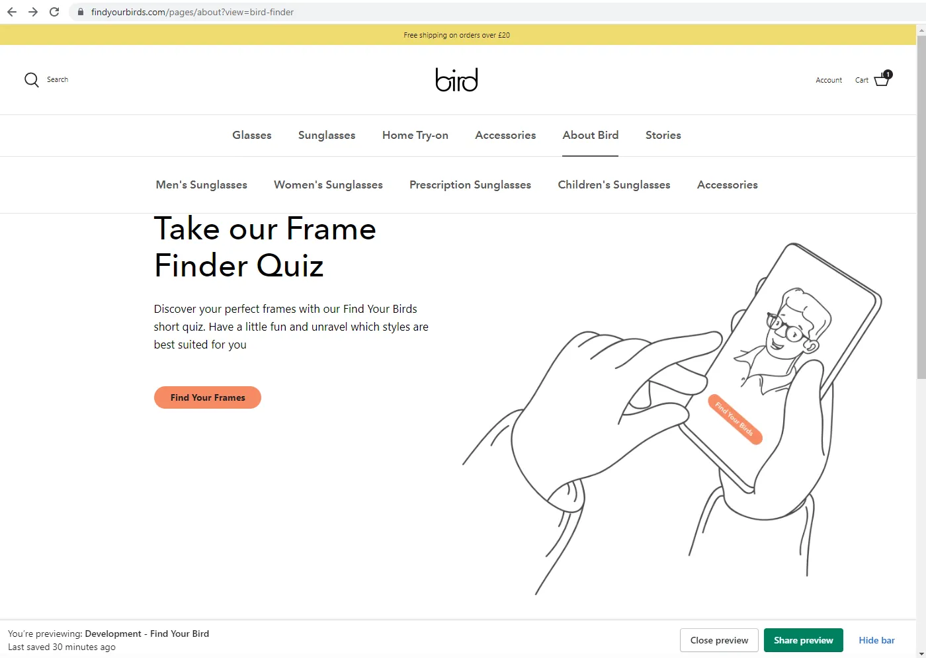Open search via the magnifying glass icon
926x658 pixels.
[32, 80]
